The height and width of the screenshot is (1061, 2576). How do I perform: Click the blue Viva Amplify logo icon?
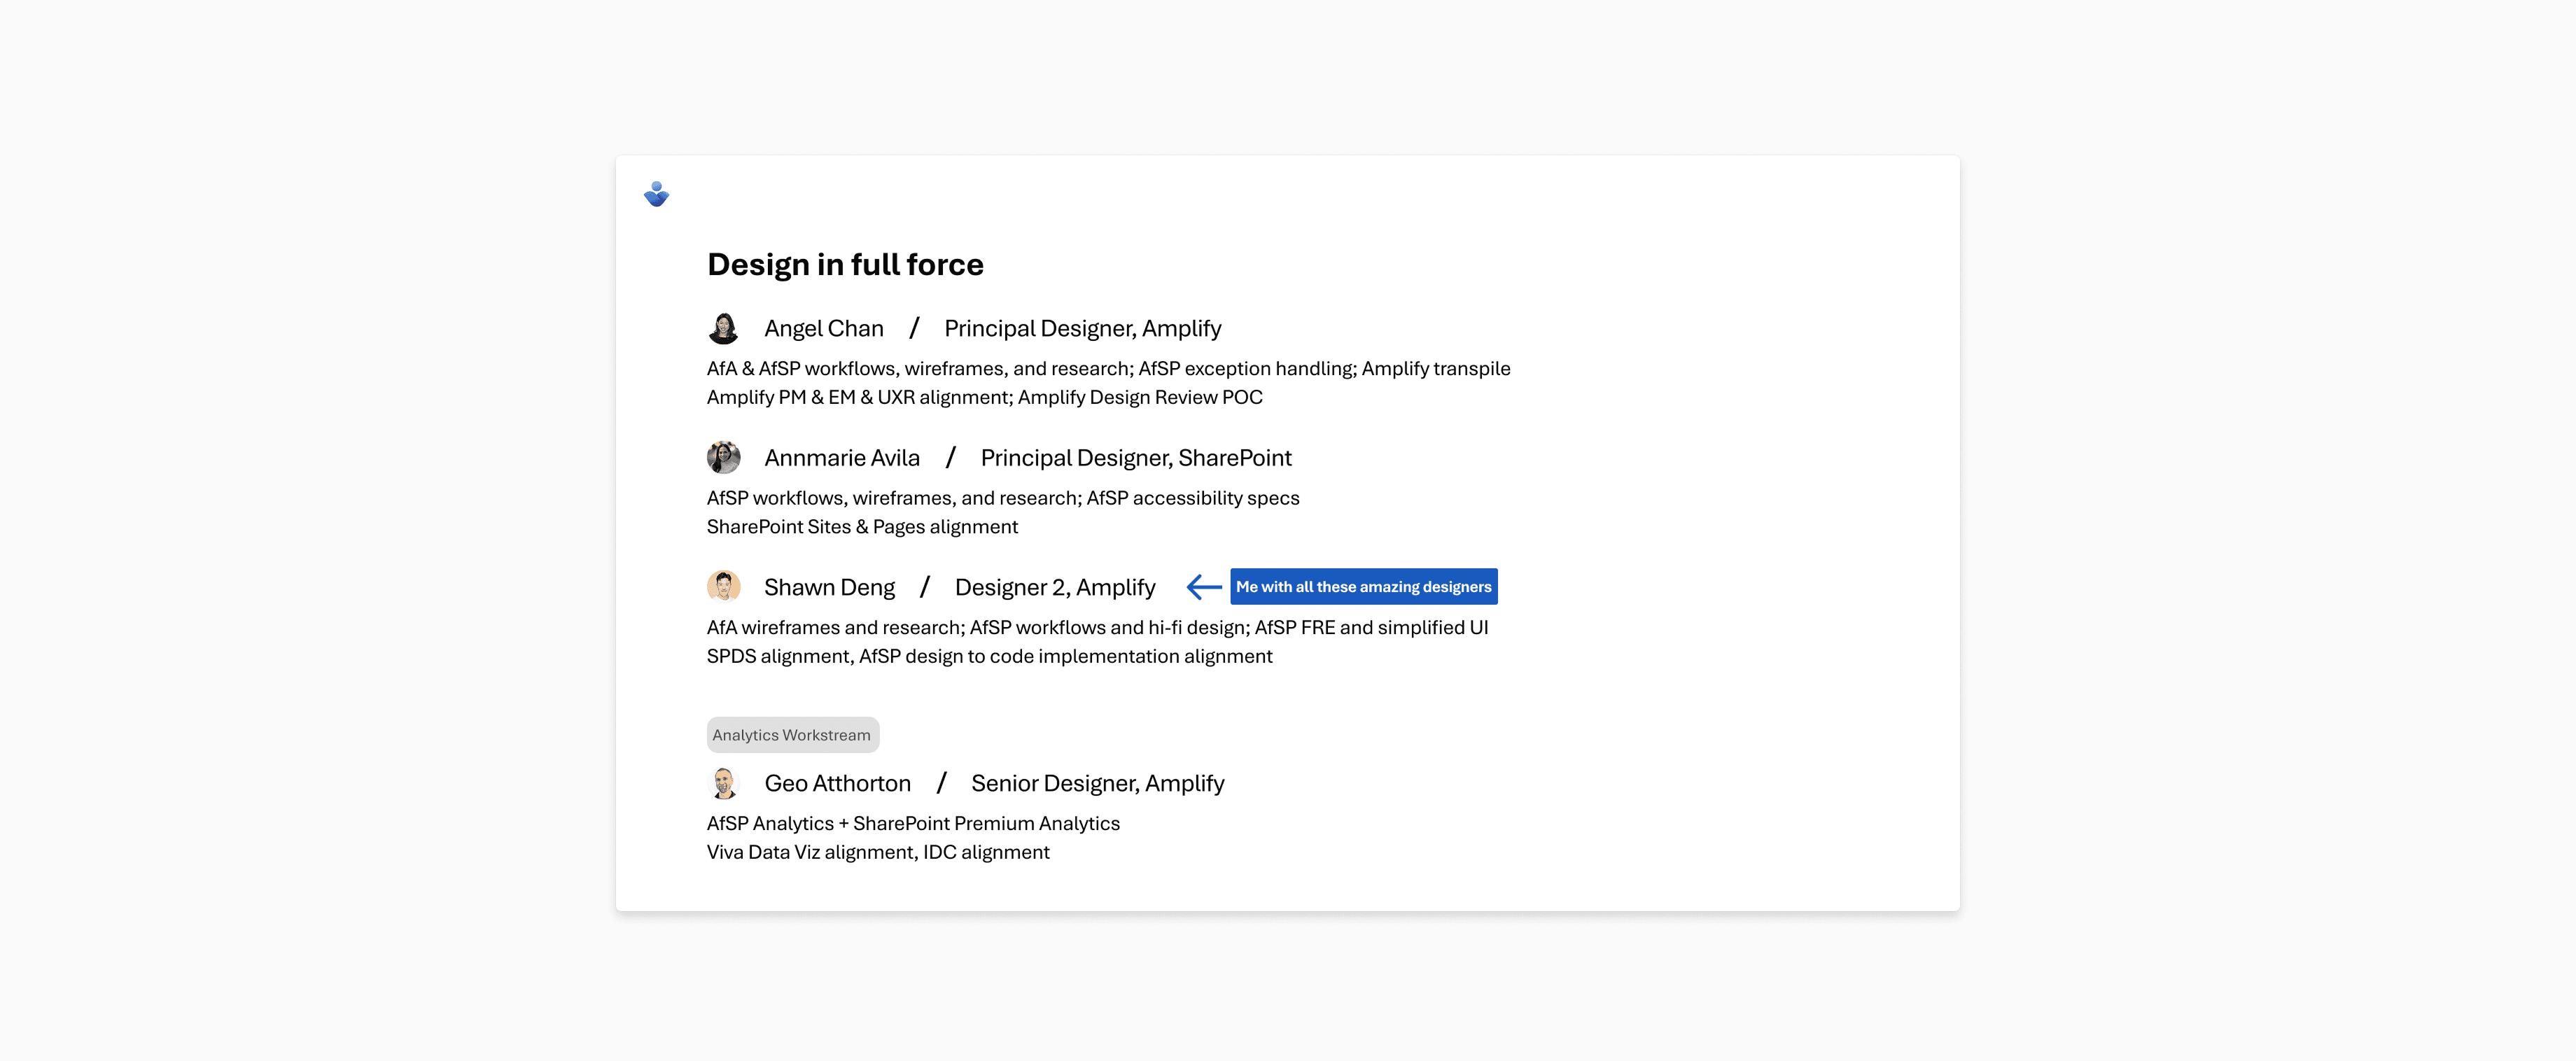pyautogui.click(x=656, y=194)
